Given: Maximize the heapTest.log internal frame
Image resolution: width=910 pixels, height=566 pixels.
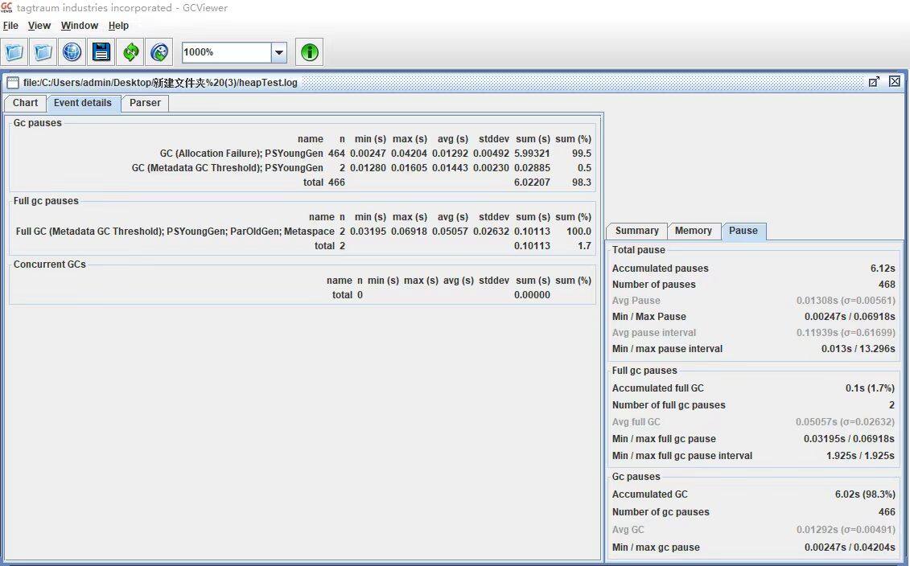Looking at the screenshot, I should (874, 82).
